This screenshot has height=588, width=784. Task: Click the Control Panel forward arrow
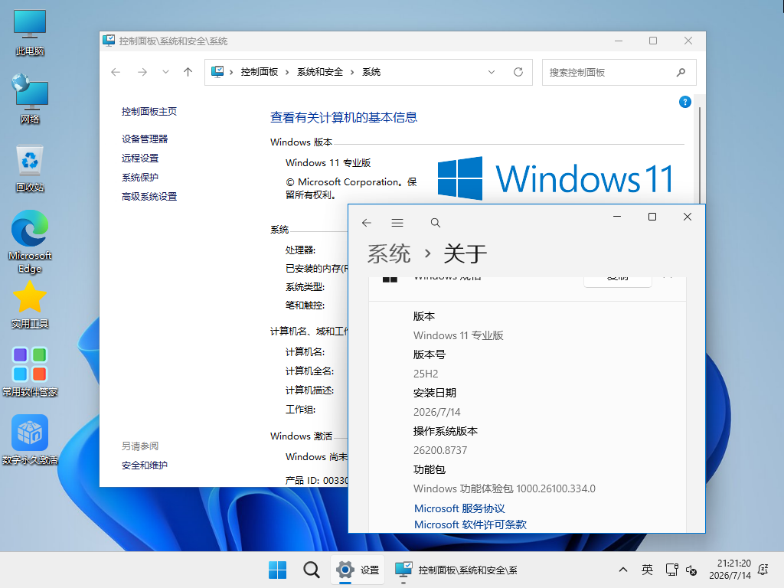(142, 72)
